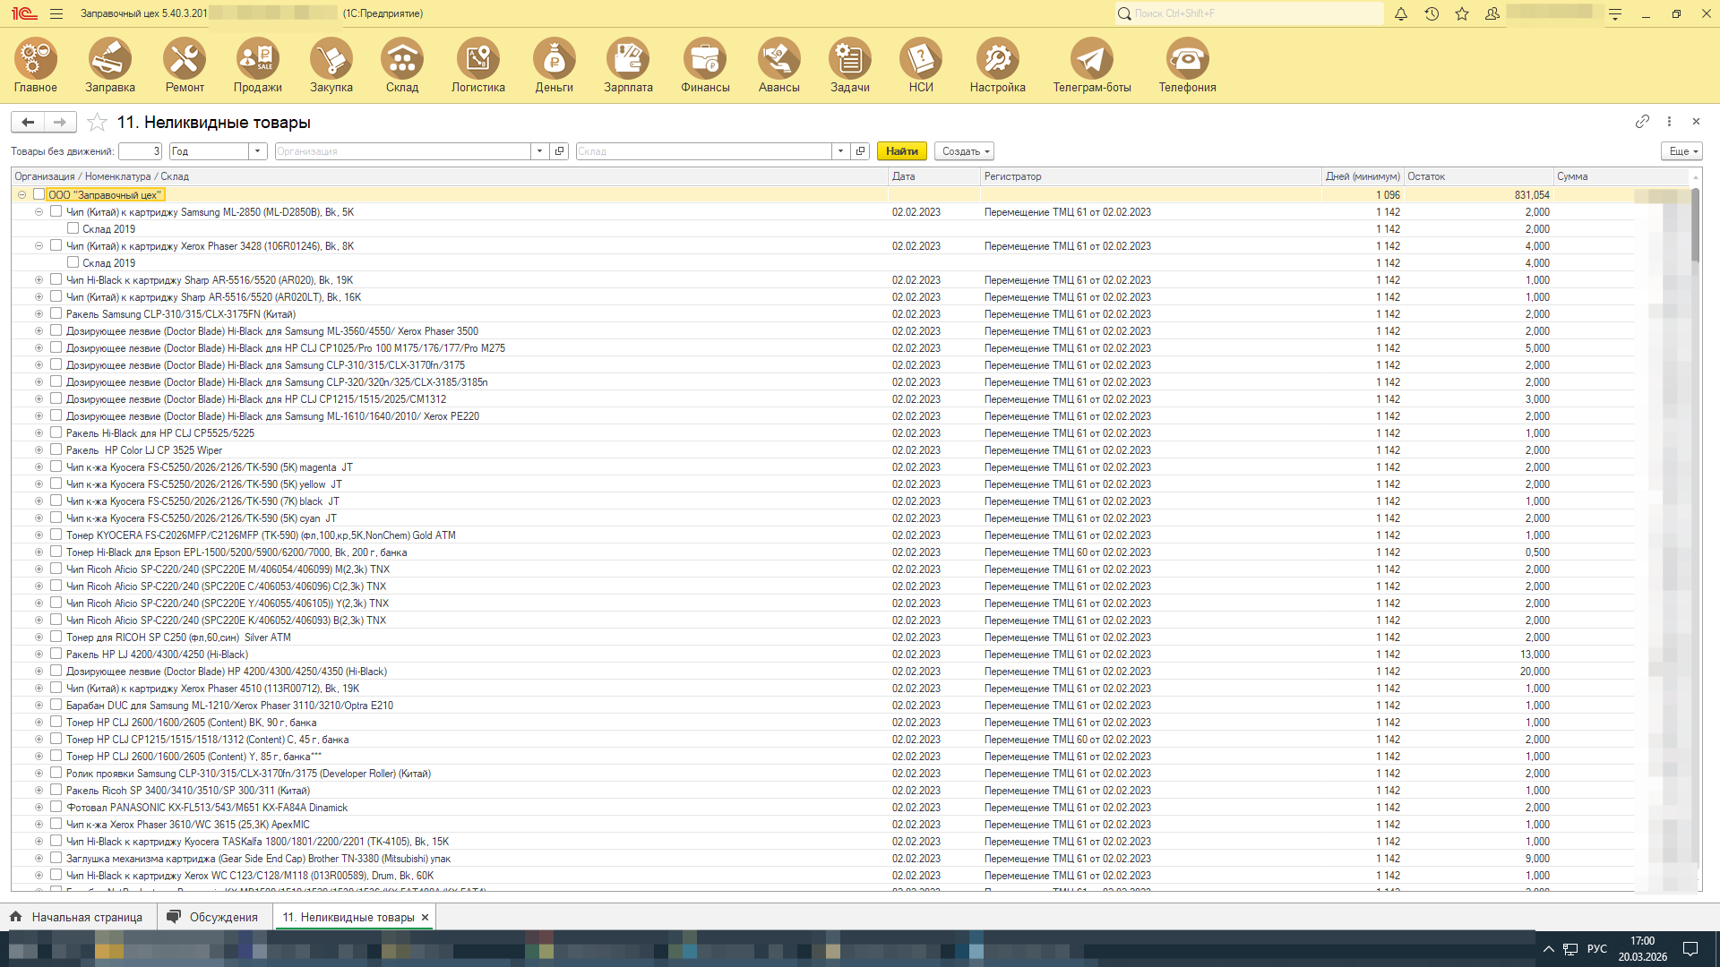Image resolution: width=1720 pixels, height=967 pixels.
Task: Open the Год period dropdown
Action: [x=257, y=151]
